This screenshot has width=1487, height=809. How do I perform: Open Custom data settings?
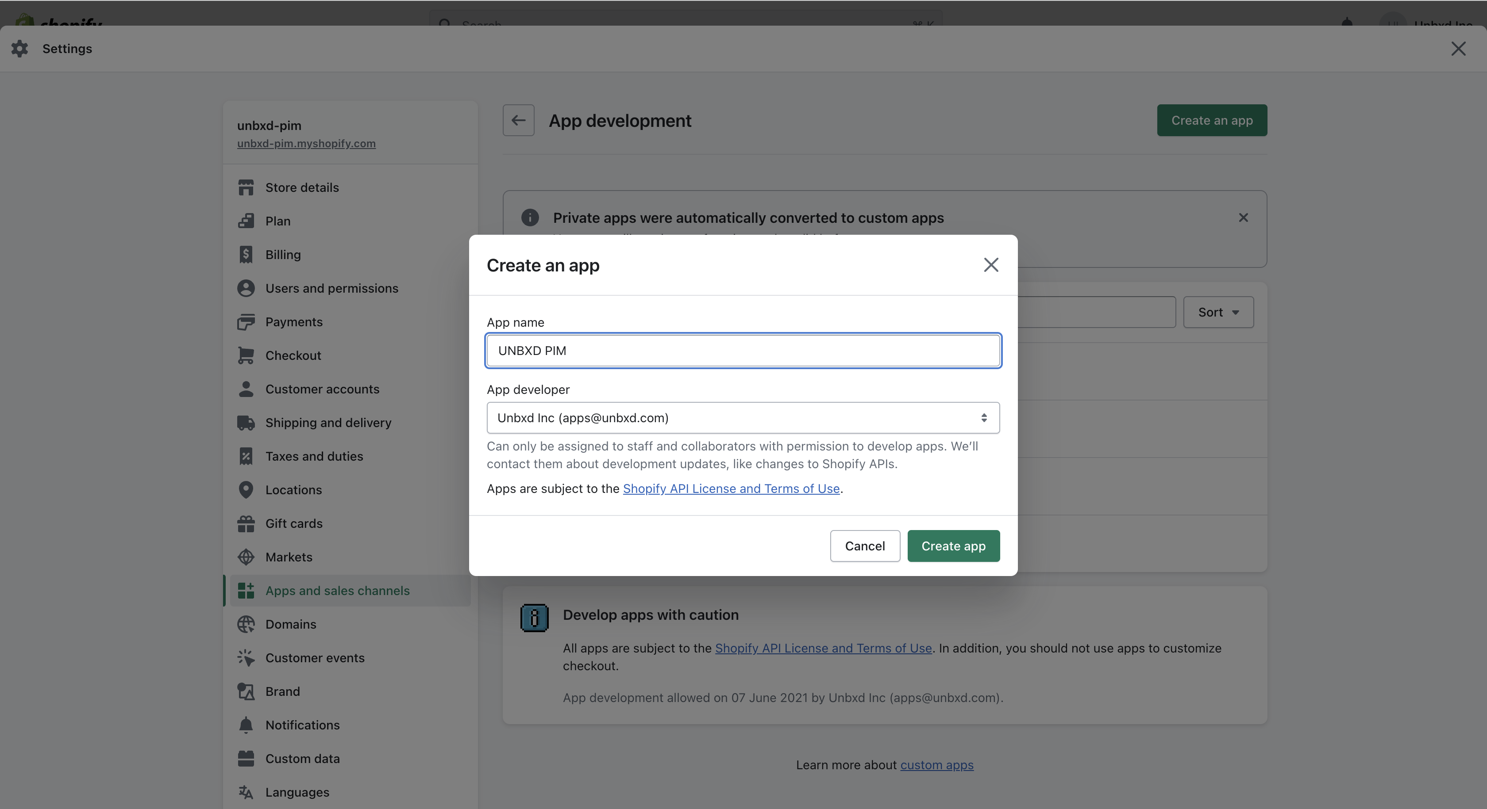point(350,759)
